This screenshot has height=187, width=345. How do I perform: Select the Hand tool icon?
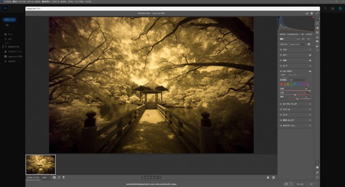click(x=317, y=167)
